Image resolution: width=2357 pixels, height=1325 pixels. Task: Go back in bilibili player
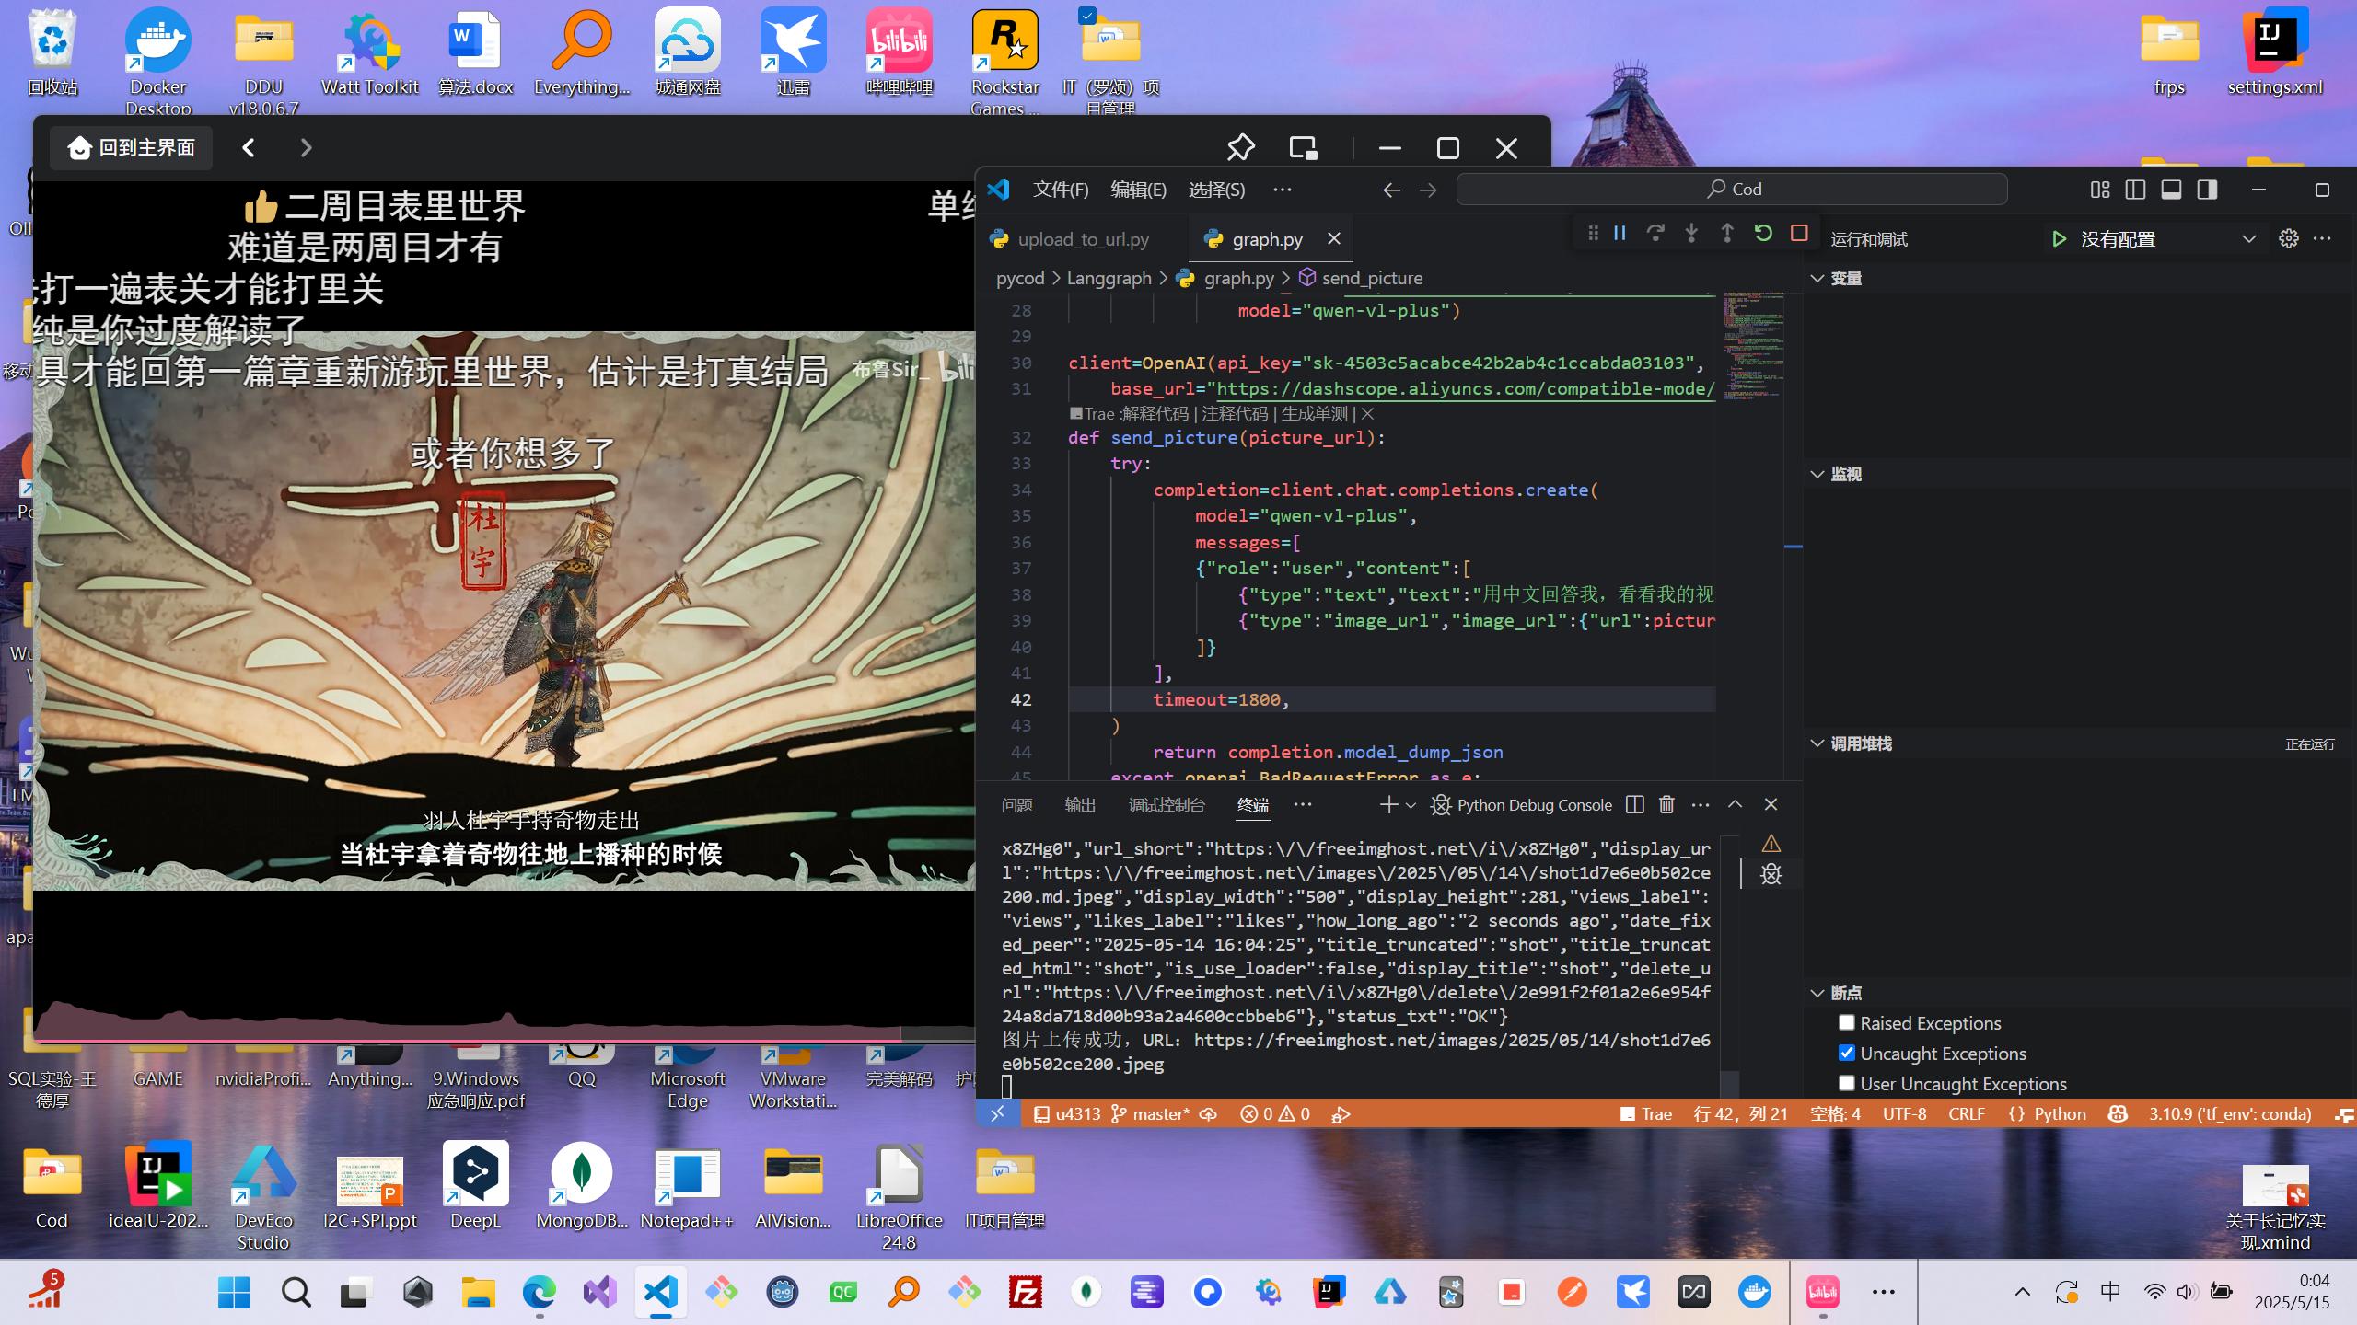coord(248,148)
